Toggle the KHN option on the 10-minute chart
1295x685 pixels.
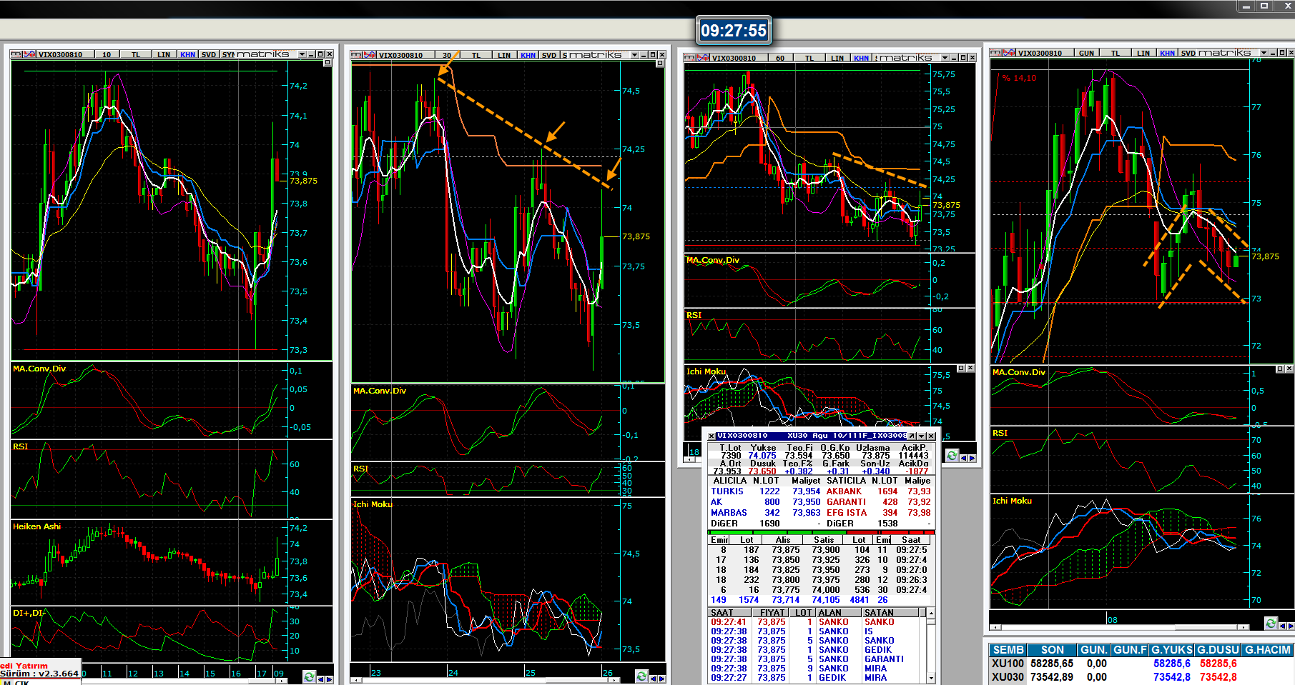point(187,54)
